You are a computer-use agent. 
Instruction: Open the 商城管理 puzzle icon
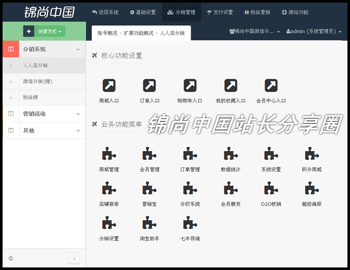pyautogui.click(x=109, y=154)
